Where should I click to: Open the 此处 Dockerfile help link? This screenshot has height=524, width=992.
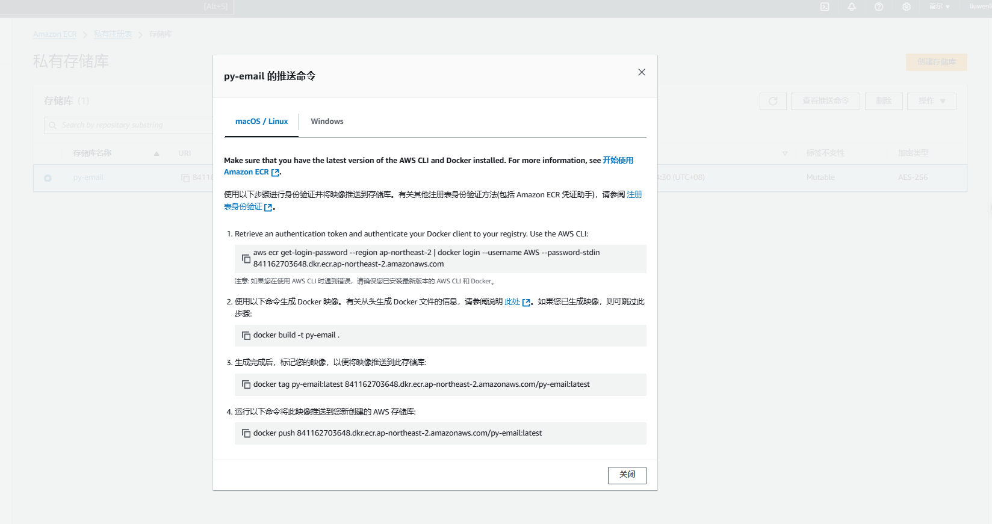[x=512, y=302]
